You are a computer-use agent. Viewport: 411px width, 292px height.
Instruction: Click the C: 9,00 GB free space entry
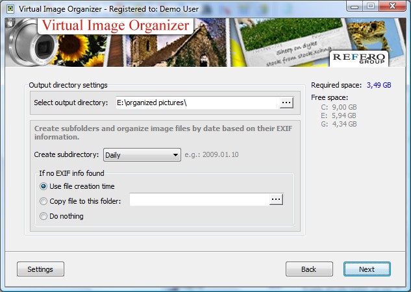(x=339, y=107)
